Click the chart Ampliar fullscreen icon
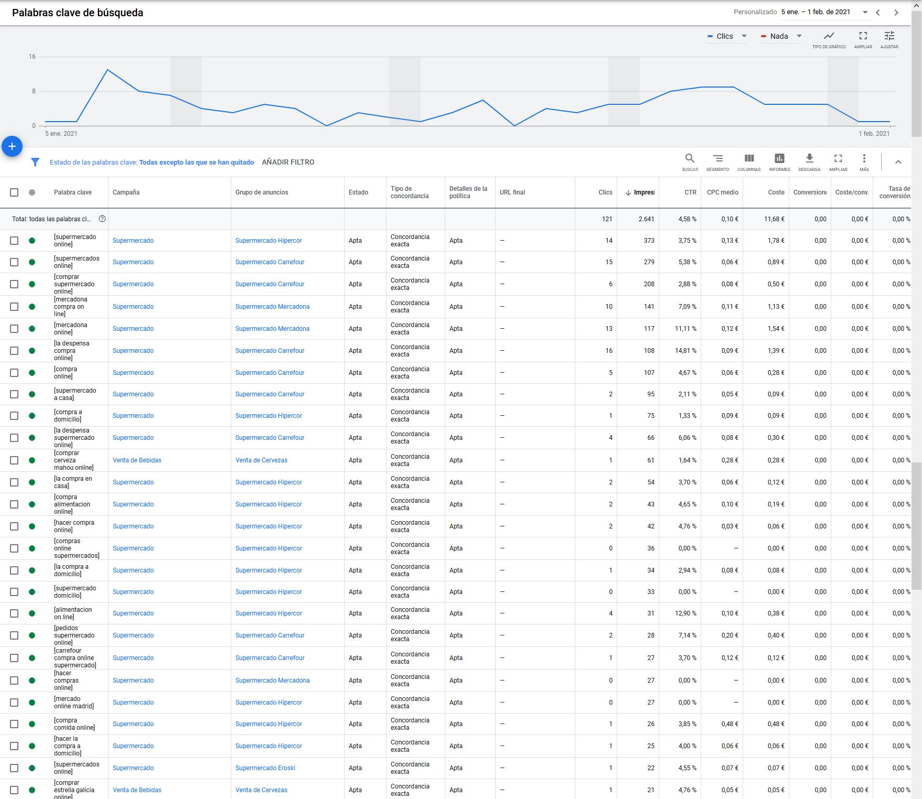The image size is (922, 799). (x=863, y=36)
